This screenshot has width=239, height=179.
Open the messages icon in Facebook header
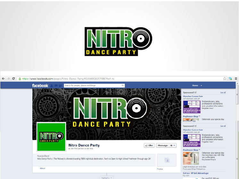[x=56, y=86]
